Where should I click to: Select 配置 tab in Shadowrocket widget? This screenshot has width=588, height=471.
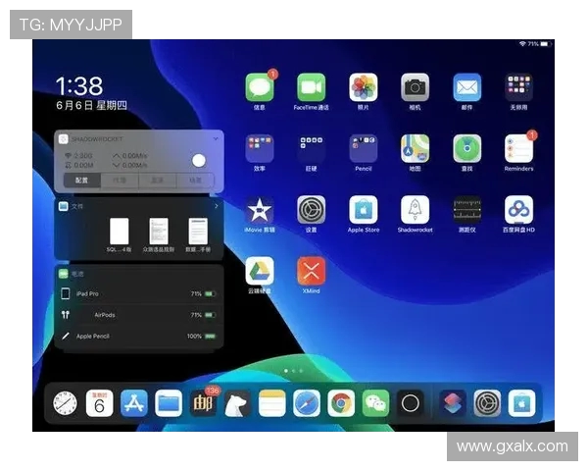[81, 181]
